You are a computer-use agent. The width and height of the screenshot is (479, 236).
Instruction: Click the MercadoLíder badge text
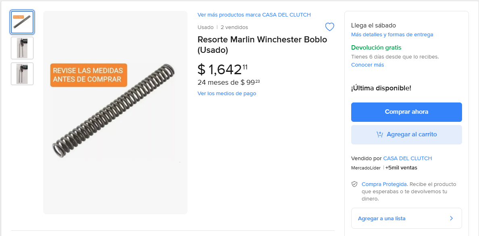point(366,168)
